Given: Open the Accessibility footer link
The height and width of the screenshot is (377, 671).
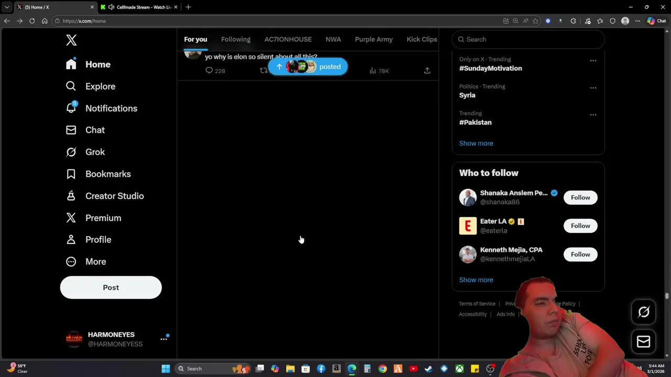Looking at the screenshot, I should click(x=473, y=314).
